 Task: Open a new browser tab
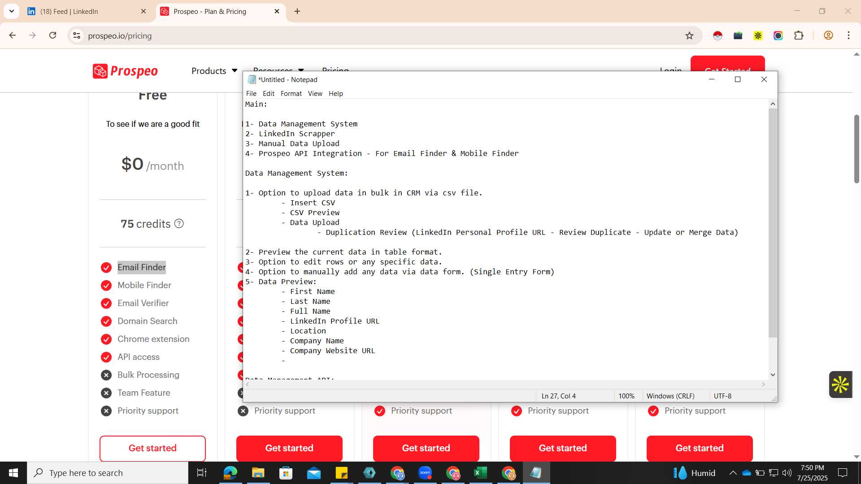click(x=297, y=11)
